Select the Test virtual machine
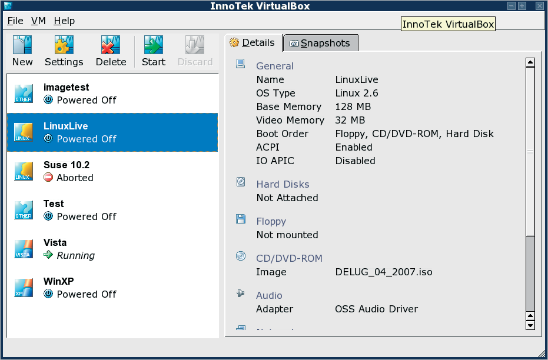Screen dimensions: 548x360 (x=112, y=210)
